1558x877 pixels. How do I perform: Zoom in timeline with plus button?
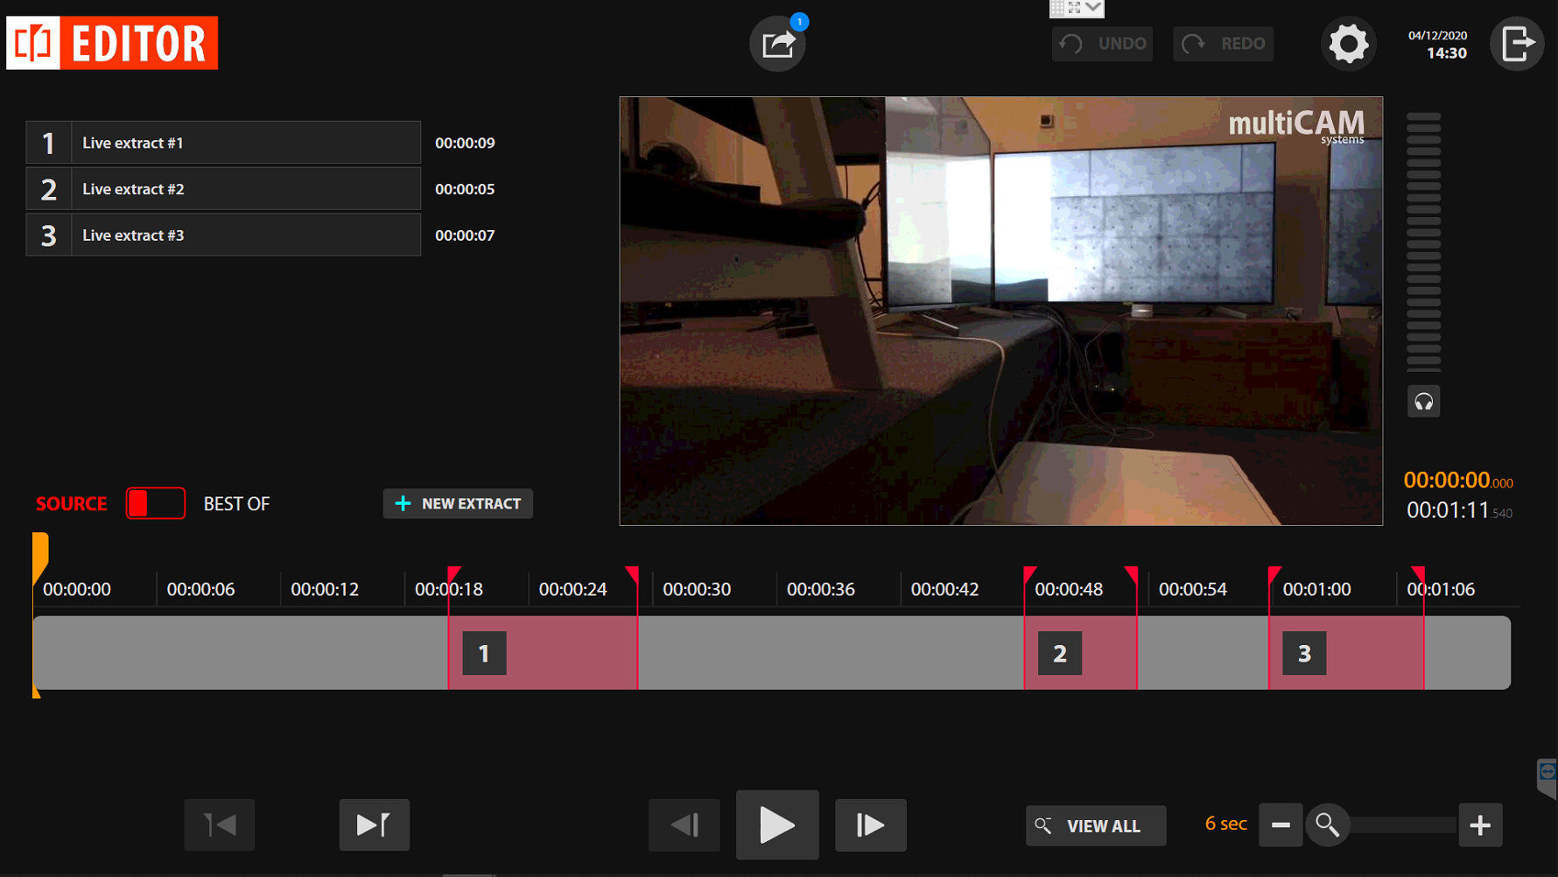click(x=1480, y=824)
